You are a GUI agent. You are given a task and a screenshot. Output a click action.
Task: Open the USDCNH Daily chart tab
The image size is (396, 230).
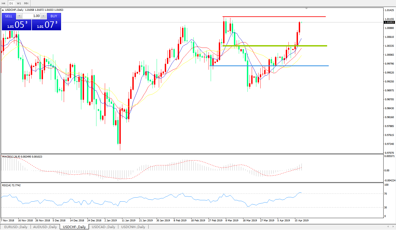coord(133,227)
